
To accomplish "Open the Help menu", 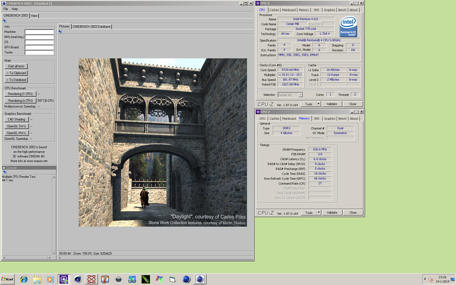I will click(x=15, y=9).
